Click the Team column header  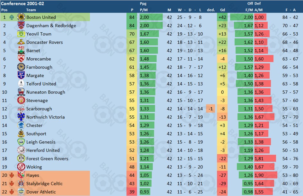[31, 10]
